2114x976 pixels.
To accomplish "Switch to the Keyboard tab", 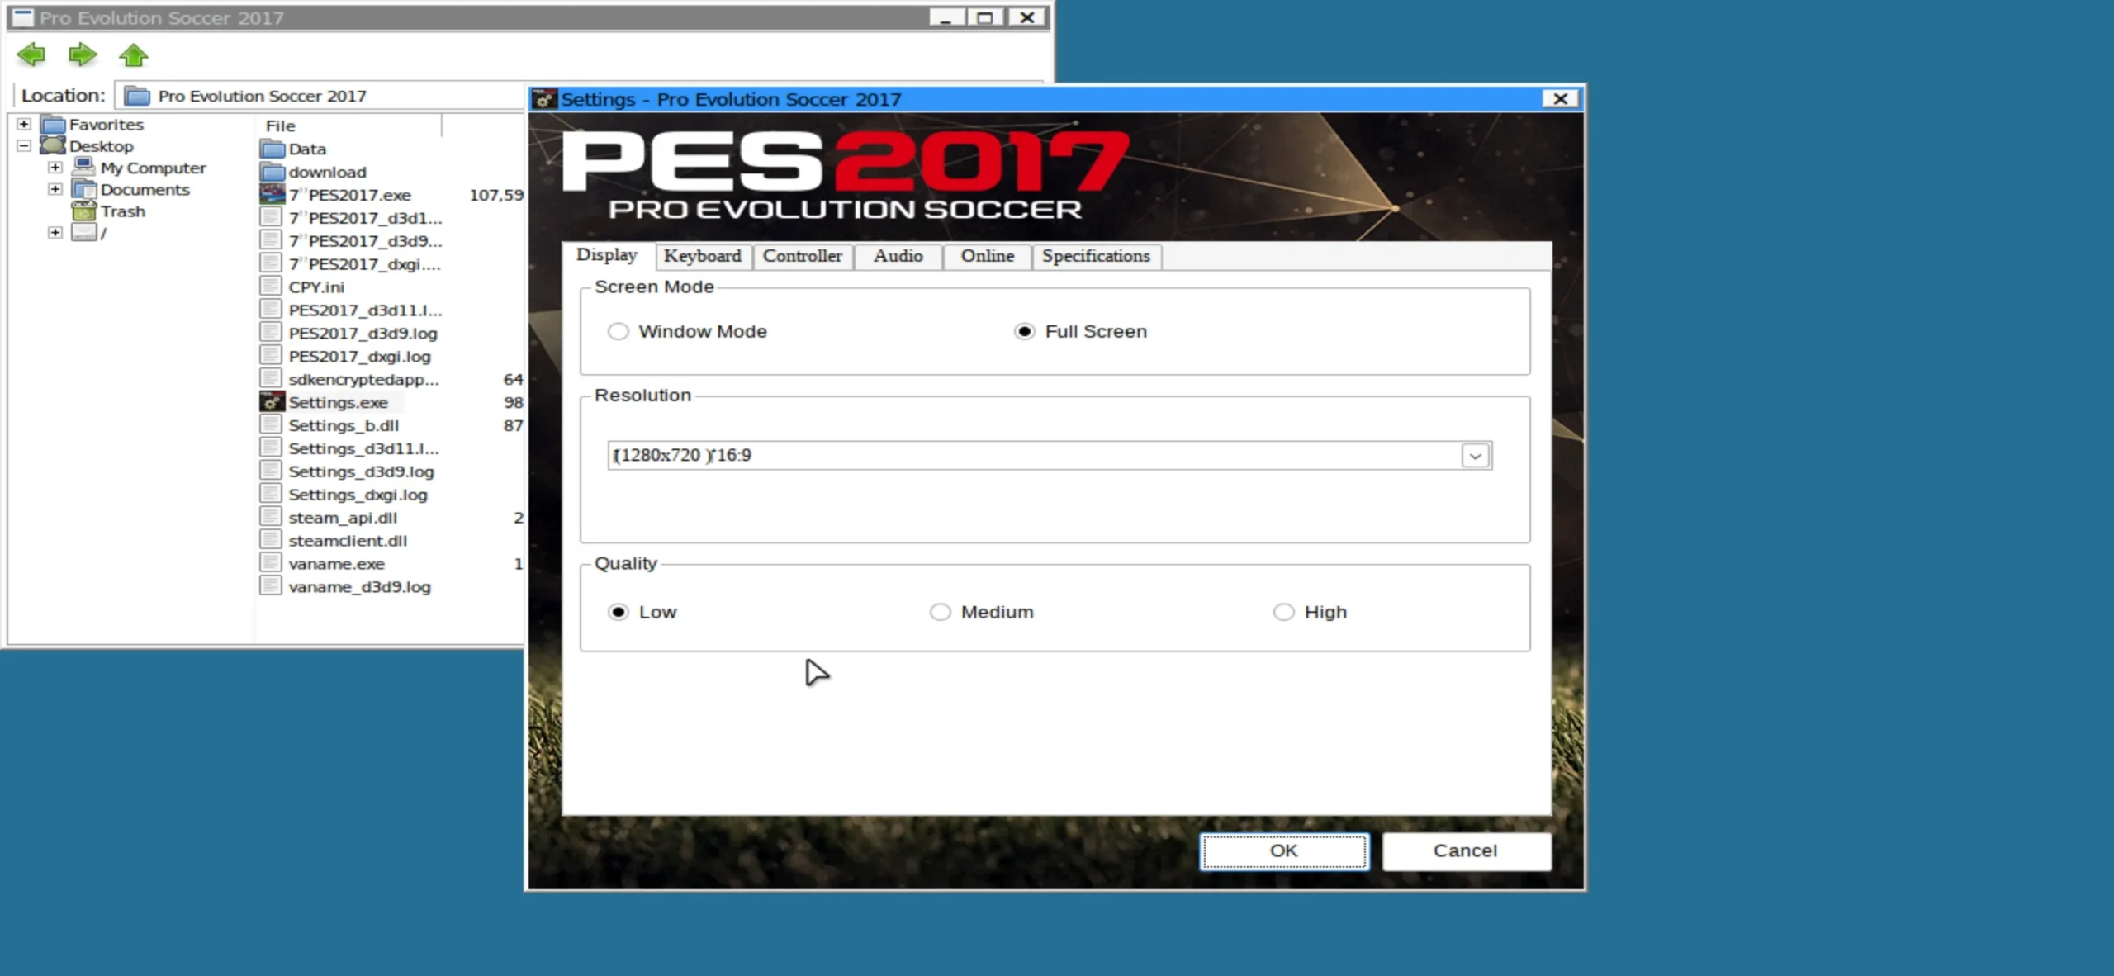I will [x=703, y=256].
